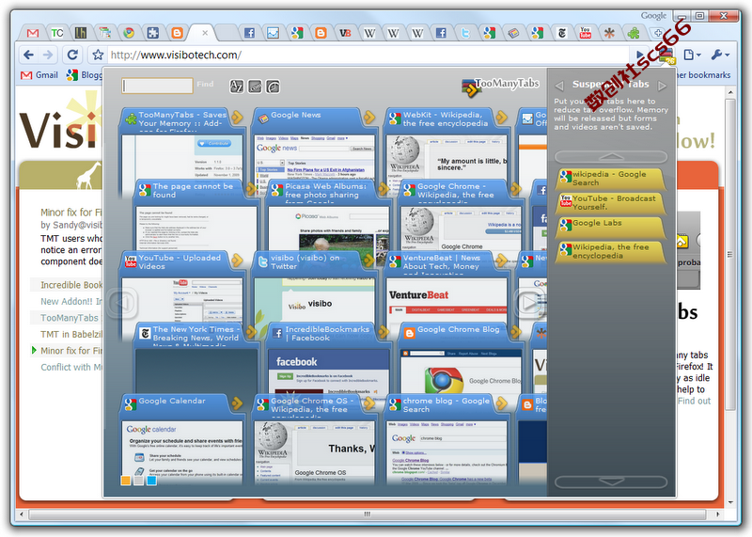Bookmark this page with the star icon

tap(98, 55)
